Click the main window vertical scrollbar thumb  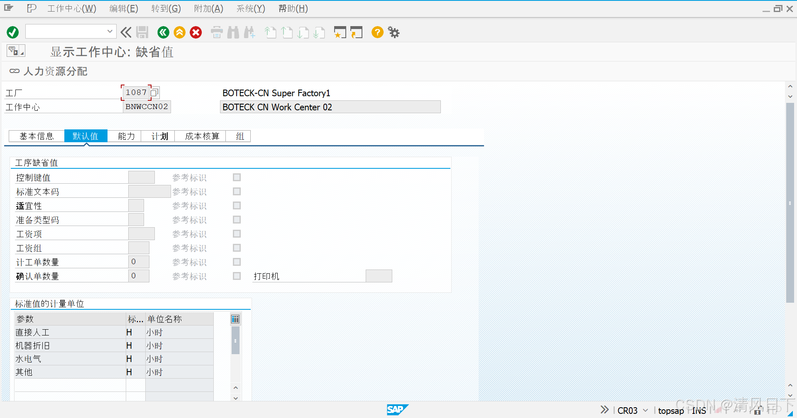790,203
